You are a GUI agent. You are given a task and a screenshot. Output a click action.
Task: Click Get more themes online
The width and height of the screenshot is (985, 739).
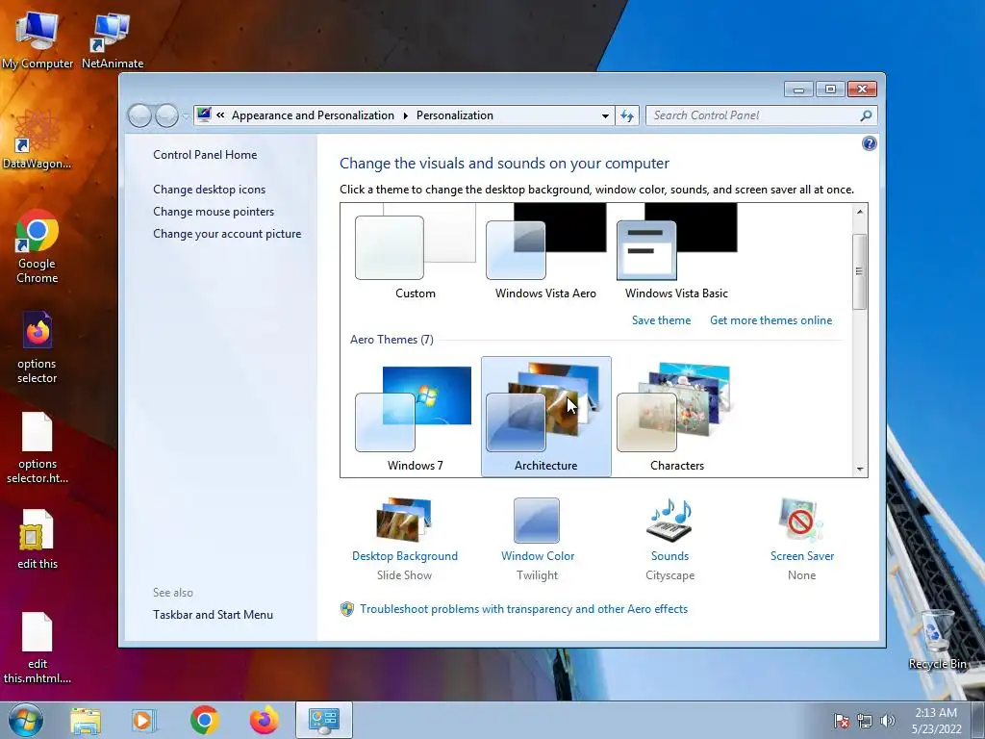pyautogui.click(x=770, y=319)
